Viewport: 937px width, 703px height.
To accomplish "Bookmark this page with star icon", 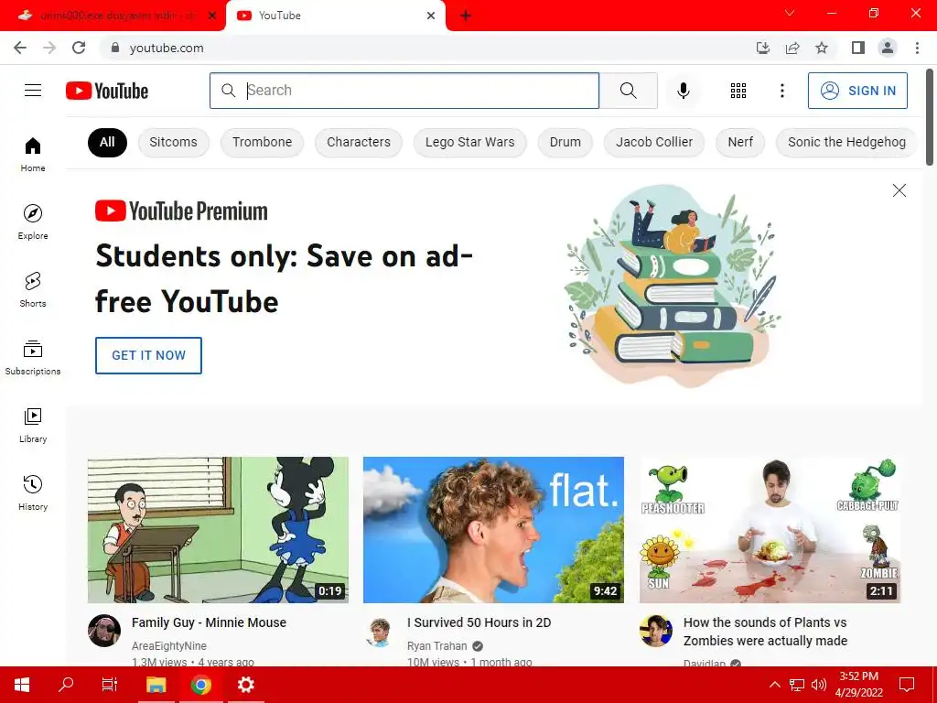I will coord(822,48).
